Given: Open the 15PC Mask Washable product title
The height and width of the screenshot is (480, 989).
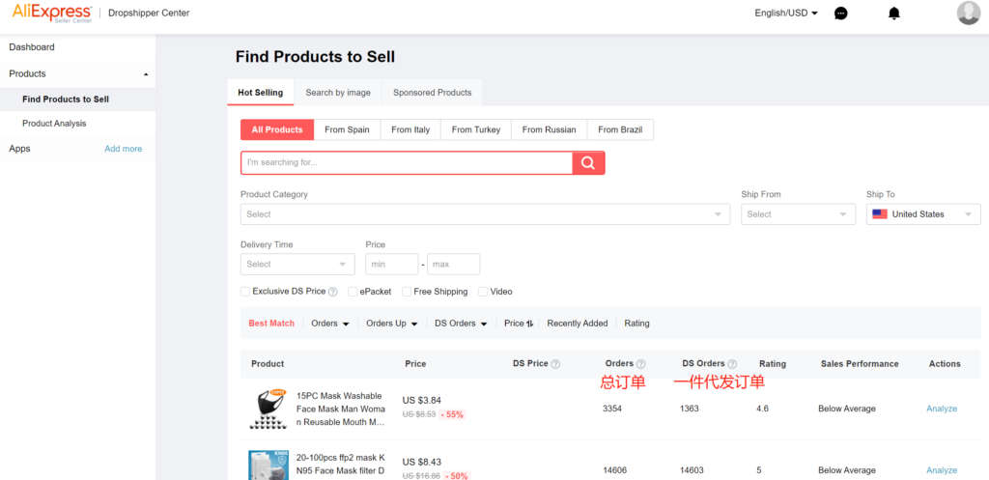Looking at the screenshot, I should point(341,409).
